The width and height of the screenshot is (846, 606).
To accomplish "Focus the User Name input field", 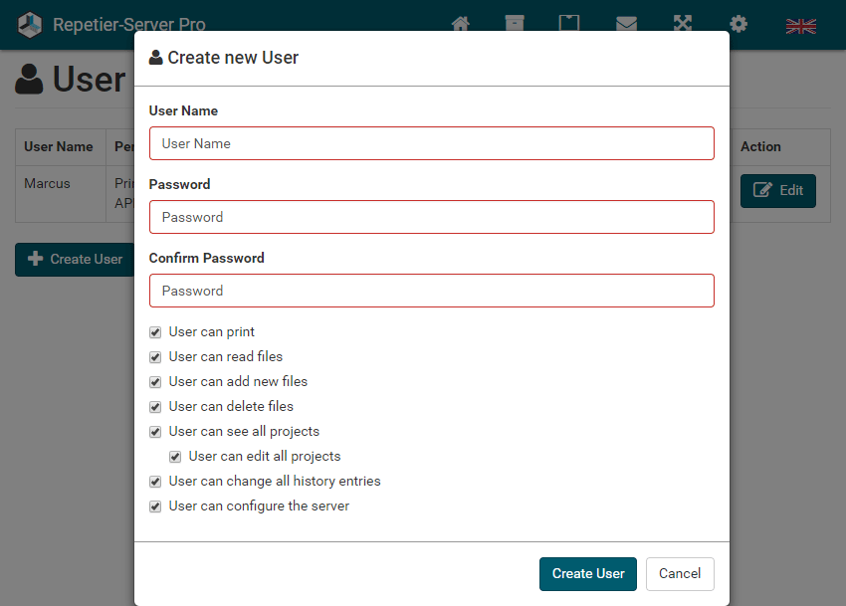I will tap(432, 143).
